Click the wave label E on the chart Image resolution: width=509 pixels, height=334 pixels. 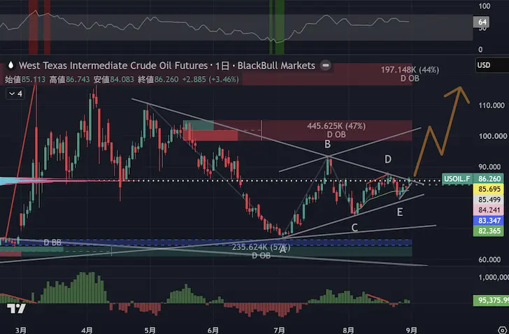400,212
